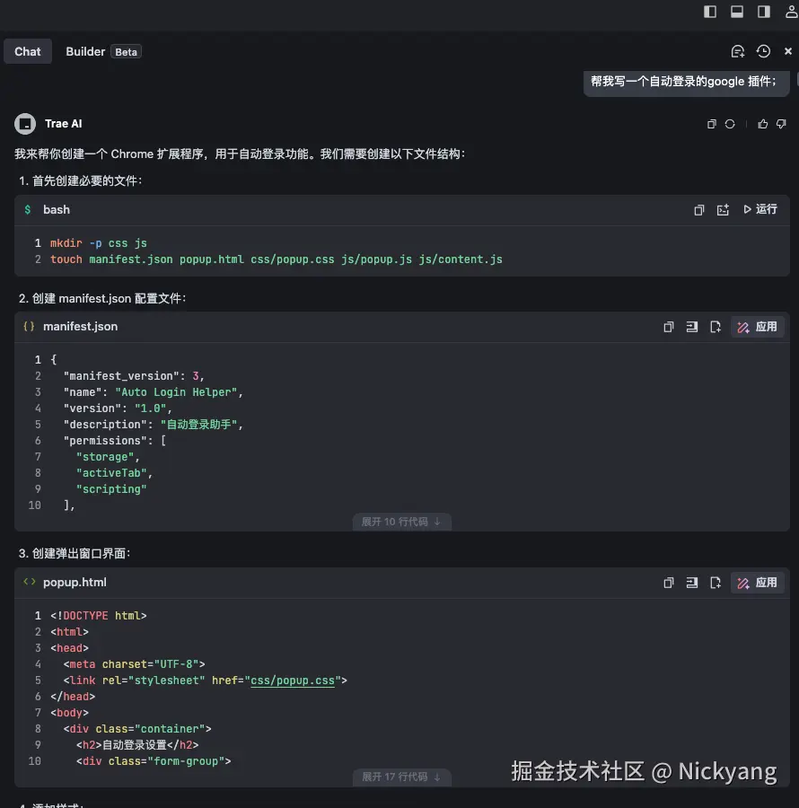Toggle the right sidebar layout icon
Viewport: 799px width, 808px height.
(x=763, y=12)
